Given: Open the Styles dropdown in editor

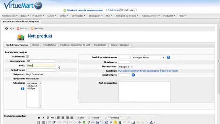Looking at the screenshot, I should pyautogui.click(x=82, y=118).
